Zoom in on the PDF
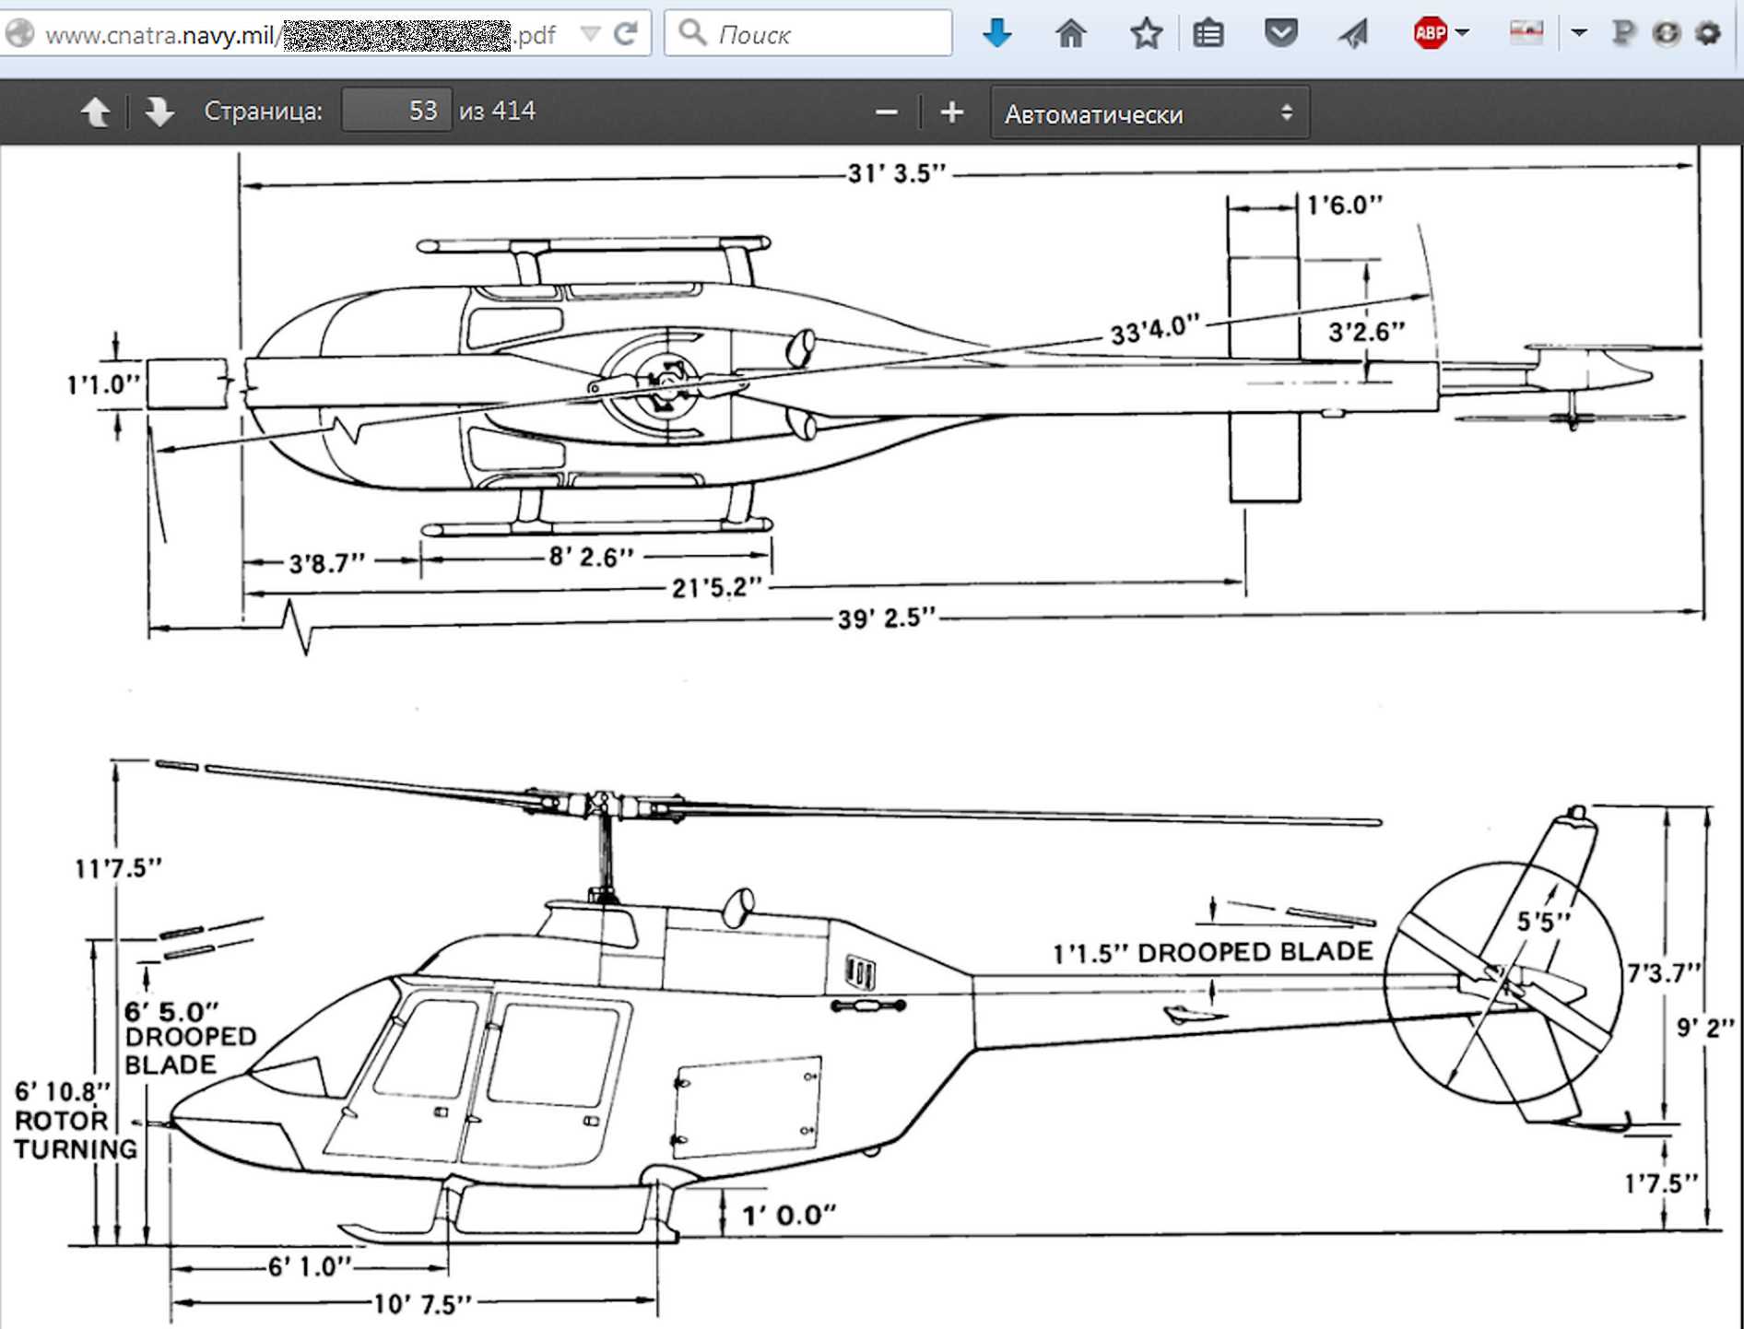Viewport: 1744px width, 1329px height. coord(951,112)
